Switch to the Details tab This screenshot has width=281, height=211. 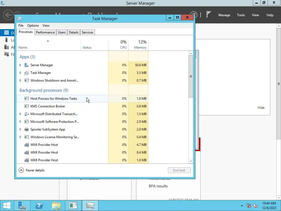pos(74,32)
